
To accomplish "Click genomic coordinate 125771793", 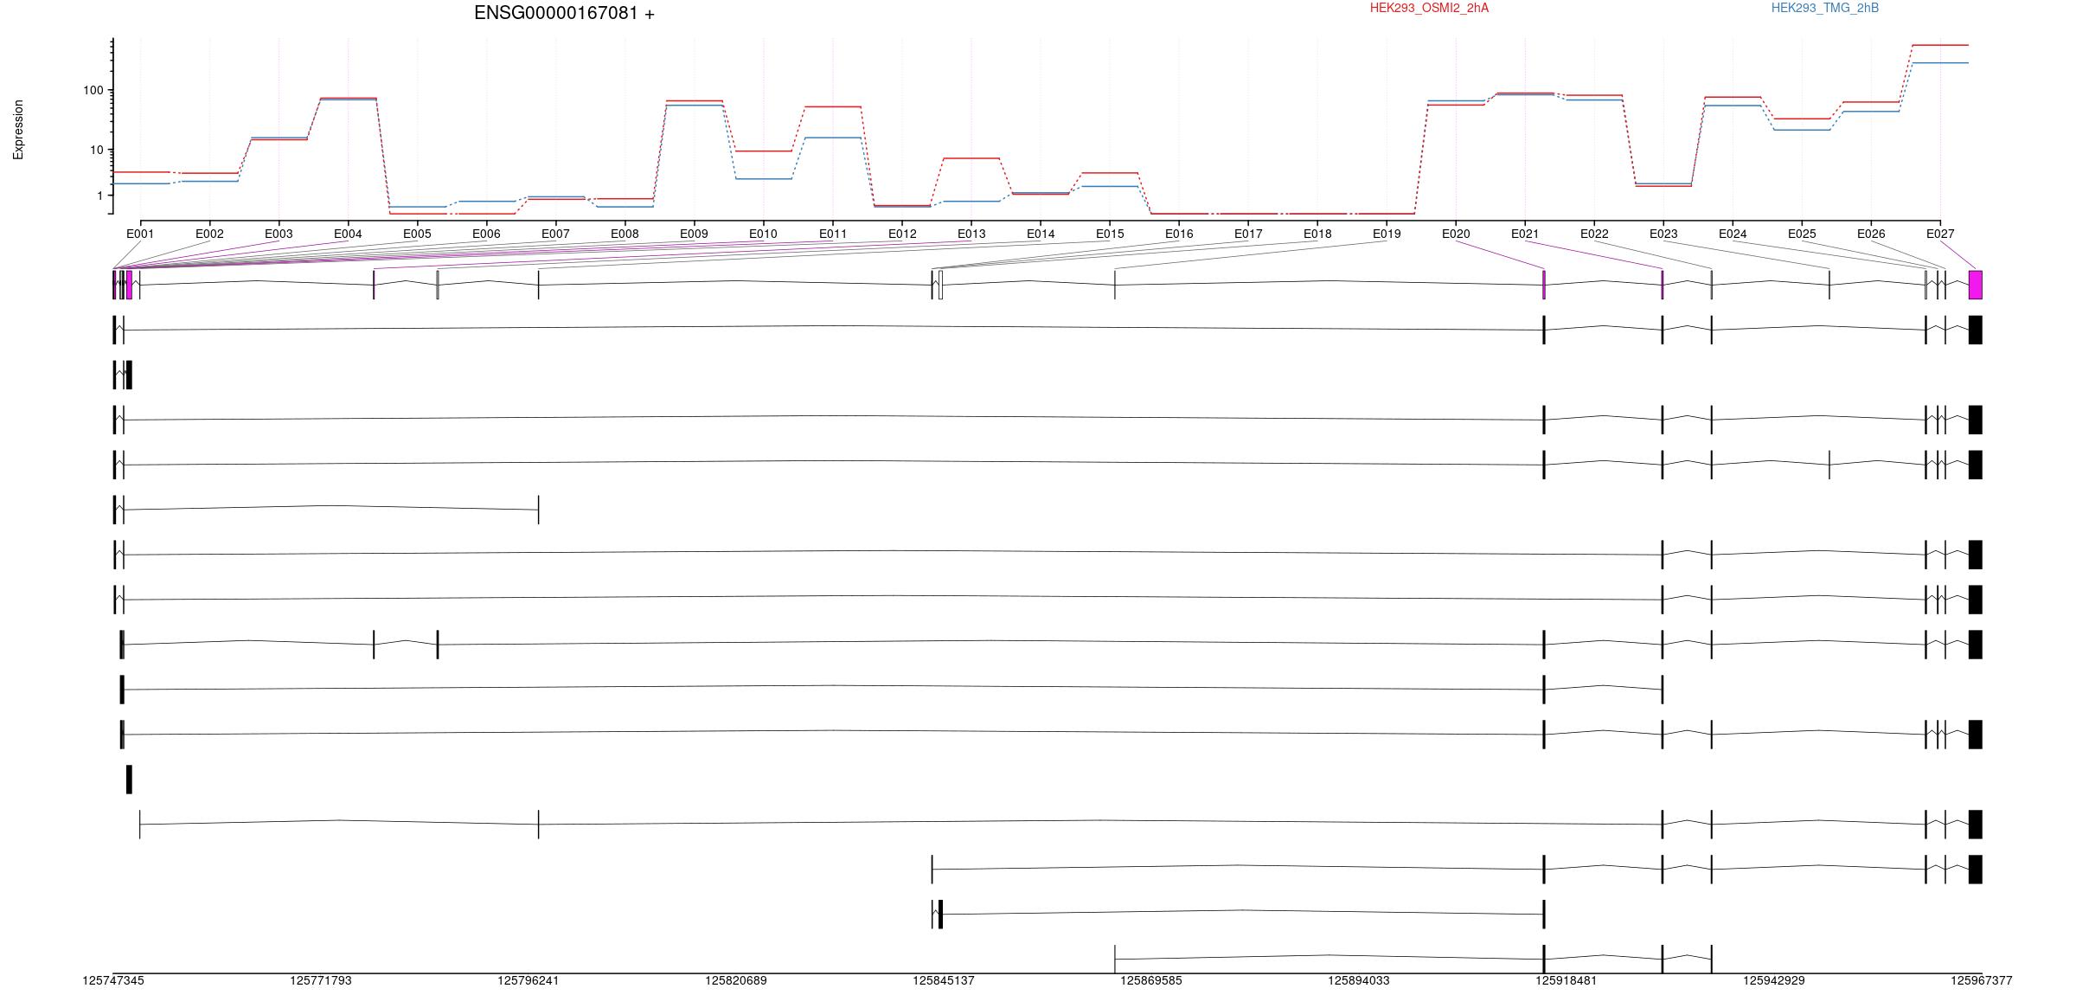I will tap(321, 980).
